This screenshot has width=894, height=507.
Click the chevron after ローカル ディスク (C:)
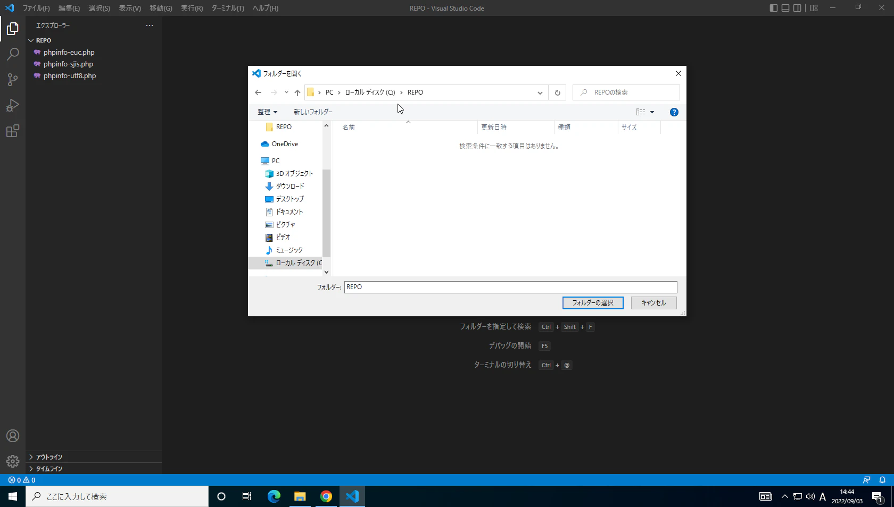[401, 92]
